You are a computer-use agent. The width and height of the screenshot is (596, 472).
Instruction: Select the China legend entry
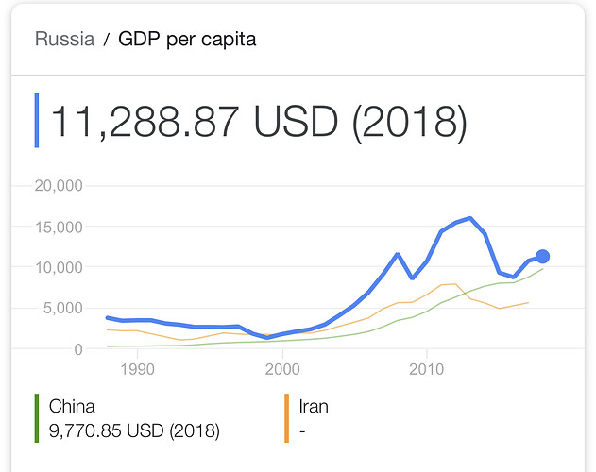pyautogui.click(x=71, y=408)
